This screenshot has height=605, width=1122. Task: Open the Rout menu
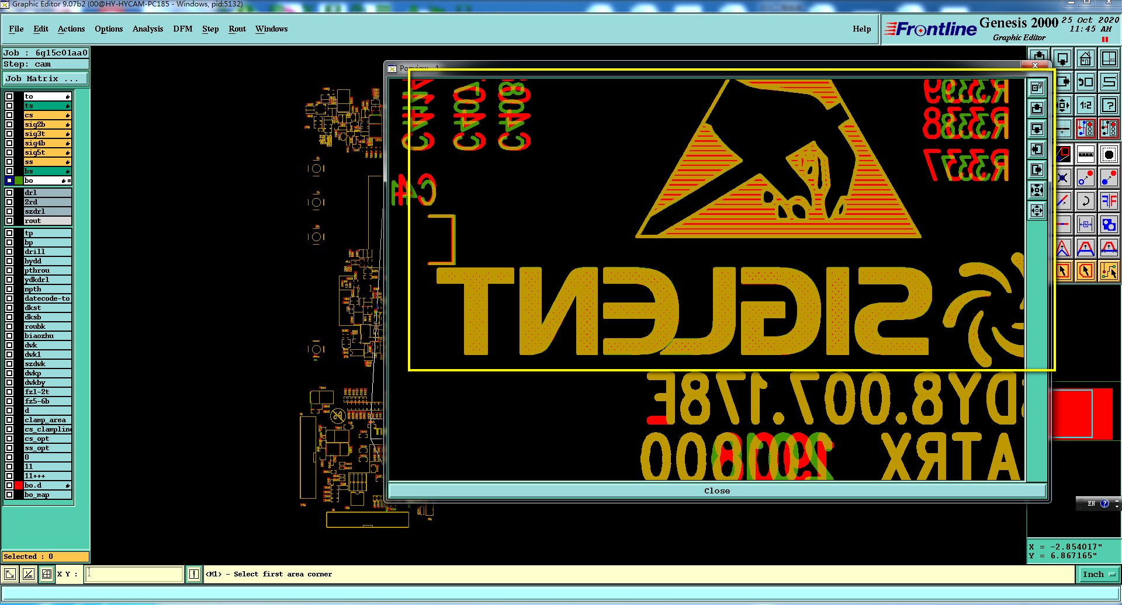tap(237, 29)
